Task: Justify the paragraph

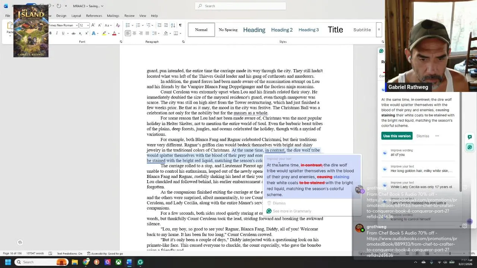Action: pyautogui.click(x=147, y=33)
